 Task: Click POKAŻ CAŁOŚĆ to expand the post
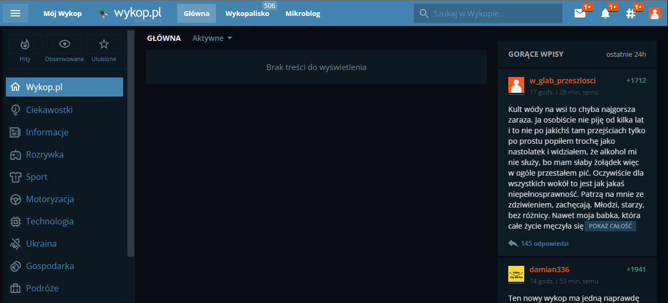610,226
